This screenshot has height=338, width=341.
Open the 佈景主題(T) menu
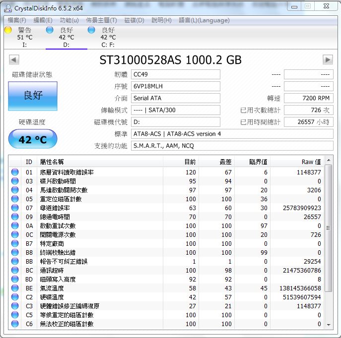[x=101, y=20]
